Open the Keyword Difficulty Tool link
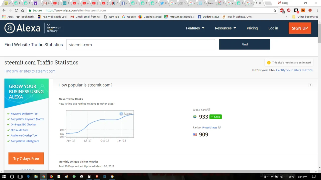The height and width of the screenshot is (180, 321). pos(24,114)
